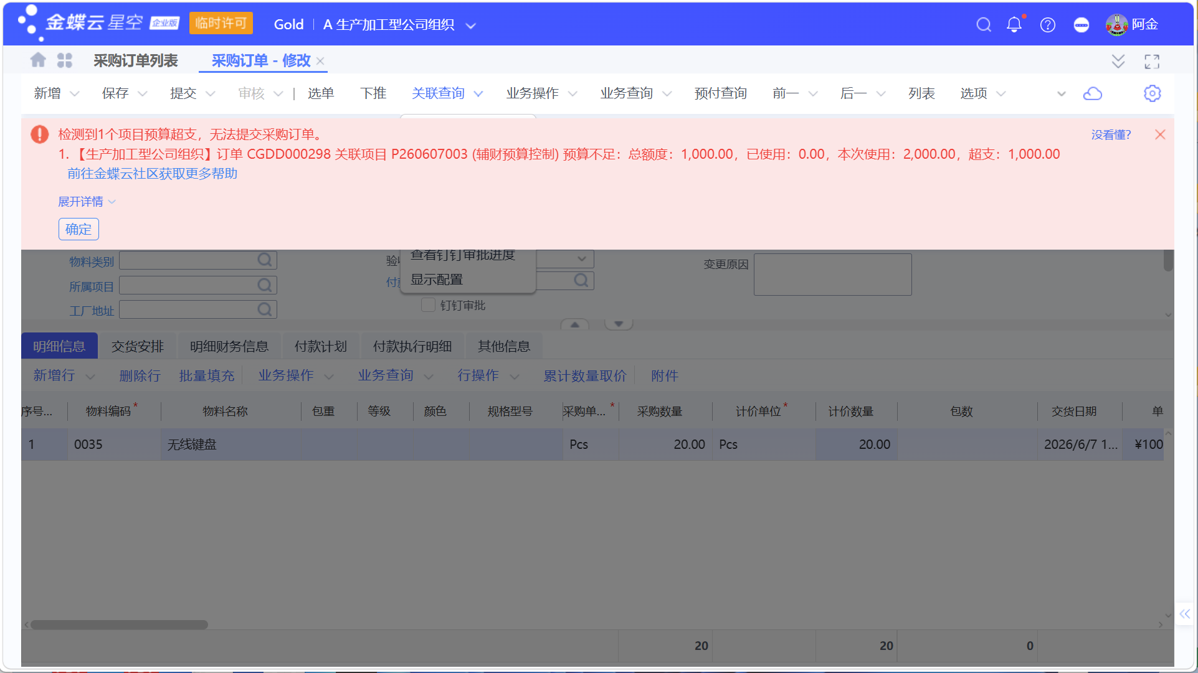Expand the 提交 dropdown arrow
The image size is (1198, 673).
tap(211, 94)
